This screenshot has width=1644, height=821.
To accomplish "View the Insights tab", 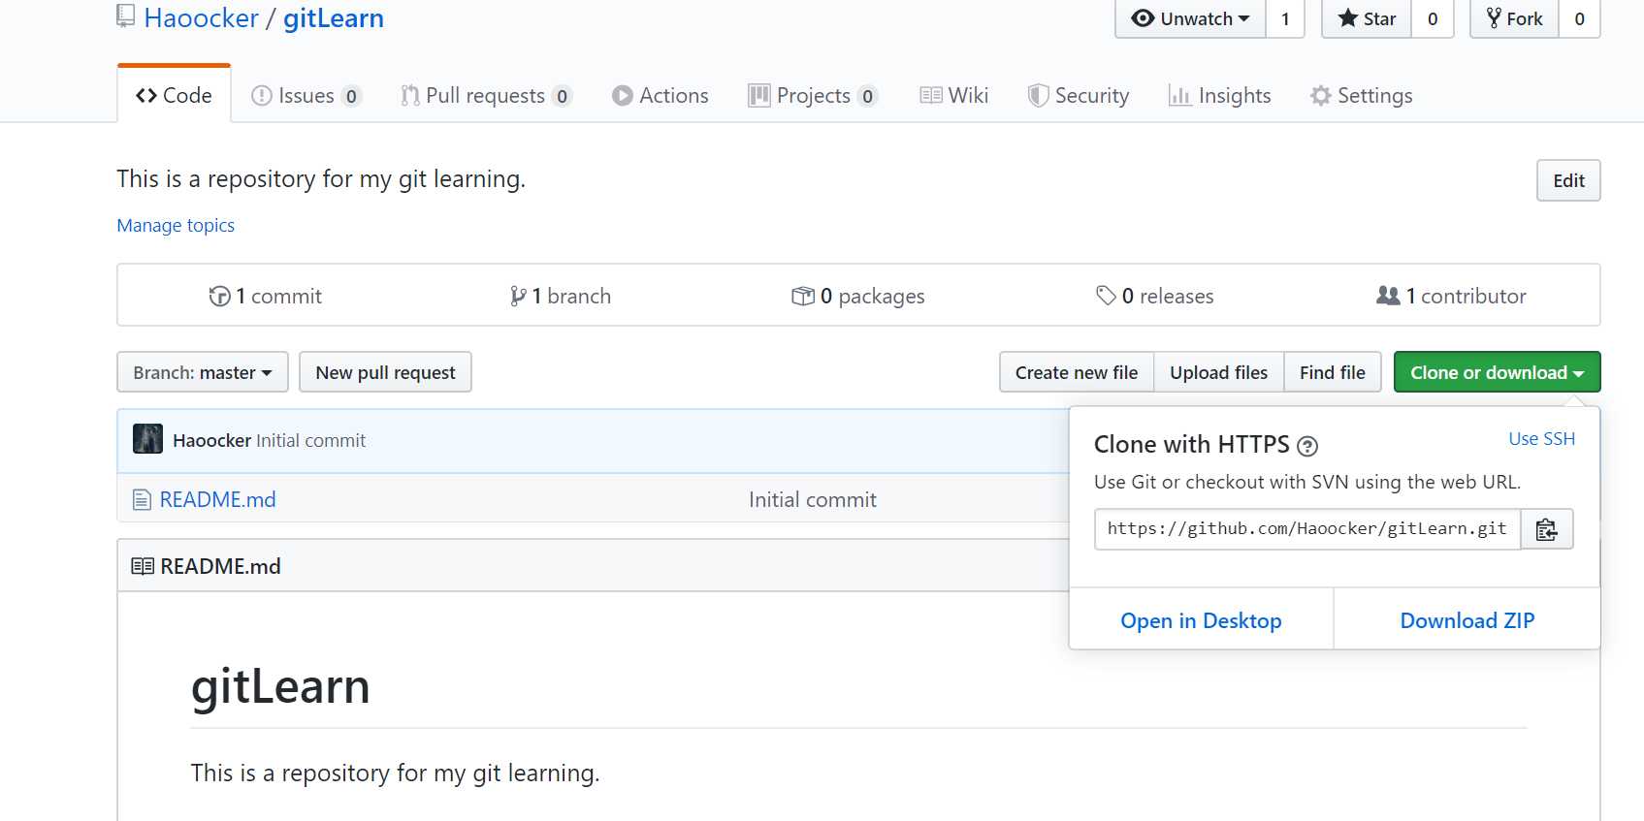I will [1220, 95].
